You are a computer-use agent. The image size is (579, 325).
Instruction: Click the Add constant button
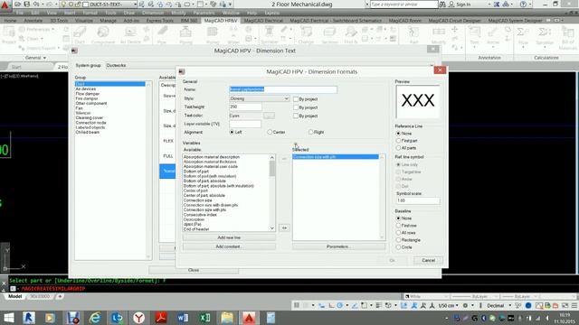[x=229, y=246]
